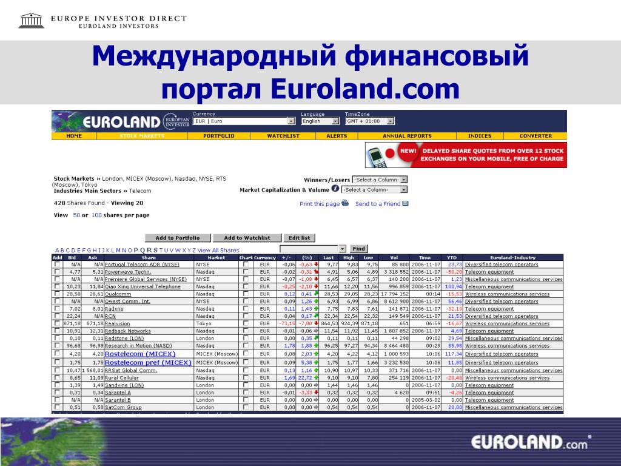Screen dimensions: 621x466
Task: Click the Add to Watchlist button
Action: coord(247,238)
